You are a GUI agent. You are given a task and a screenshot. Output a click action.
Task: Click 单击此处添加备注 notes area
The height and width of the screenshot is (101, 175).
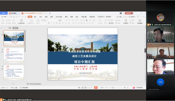tap(35, 84)
